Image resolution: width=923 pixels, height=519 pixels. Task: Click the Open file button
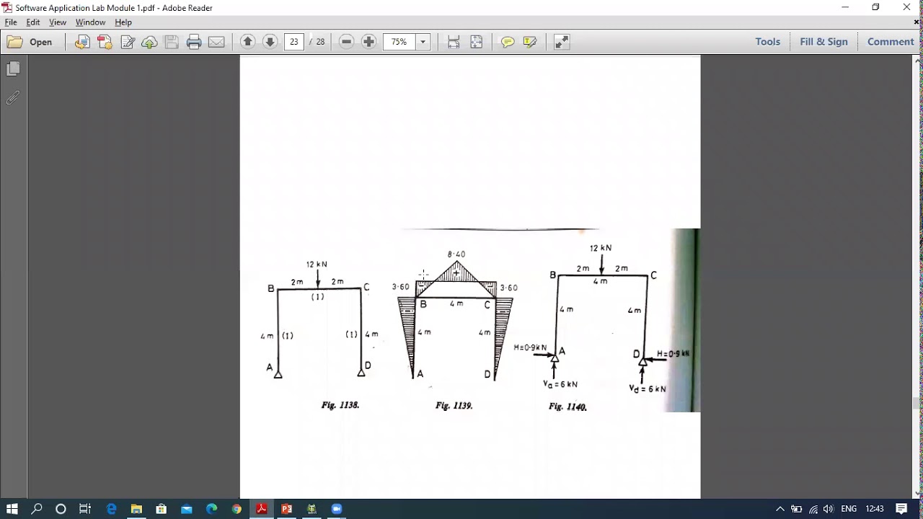click(30, 42)
